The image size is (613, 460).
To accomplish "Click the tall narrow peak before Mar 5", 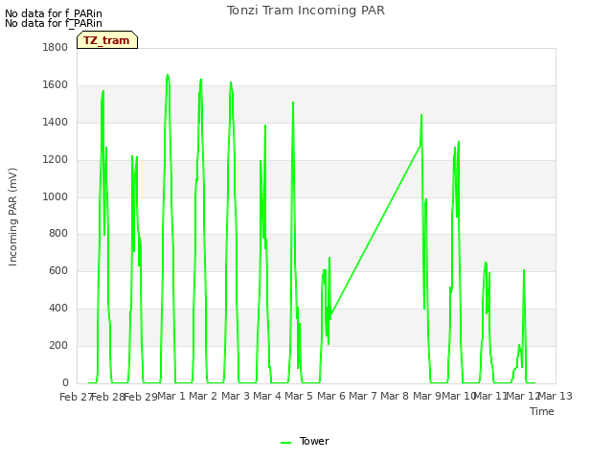I will click(x=293, y=103).
